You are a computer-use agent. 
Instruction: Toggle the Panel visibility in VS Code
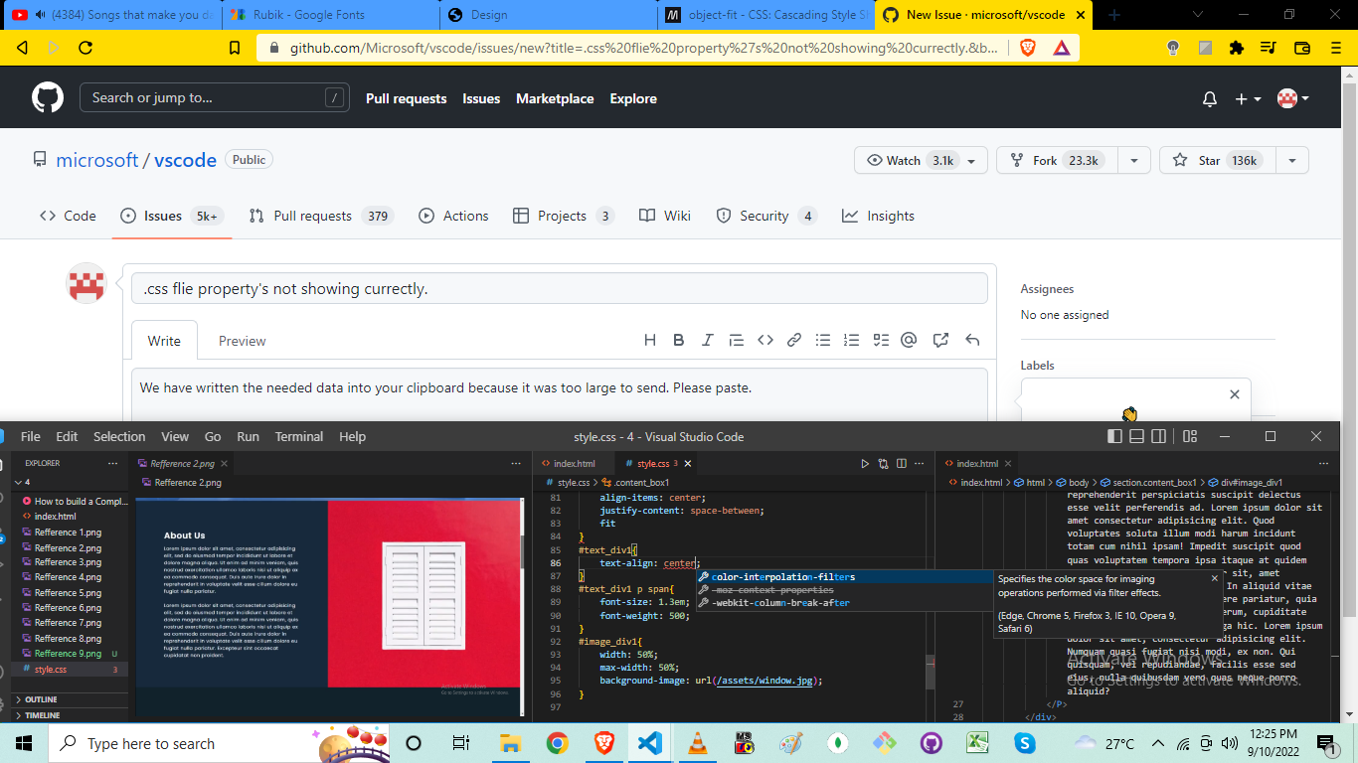(1136, 435)
